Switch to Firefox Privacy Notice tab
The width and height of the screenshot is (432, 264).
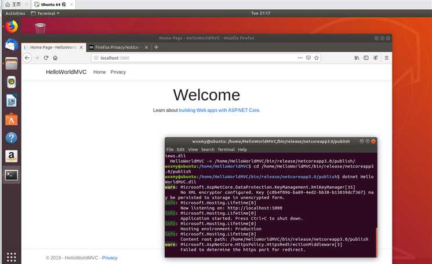click(119, 47)
